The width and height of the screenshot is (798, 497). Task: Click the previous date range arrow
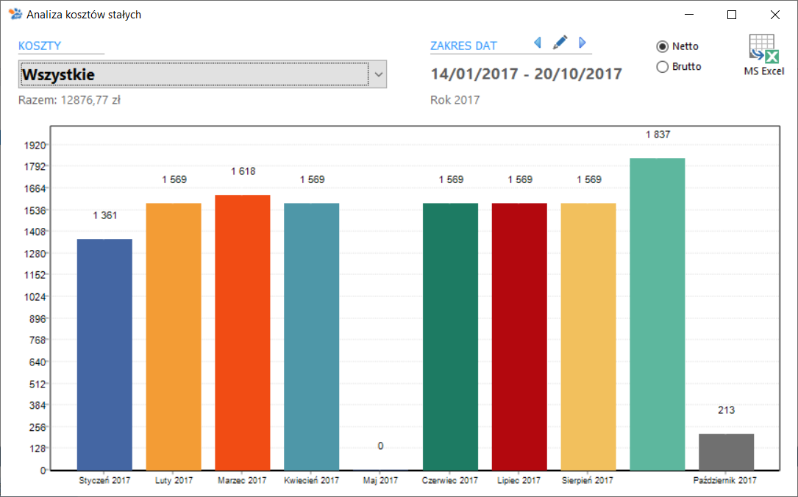[538, 43]
